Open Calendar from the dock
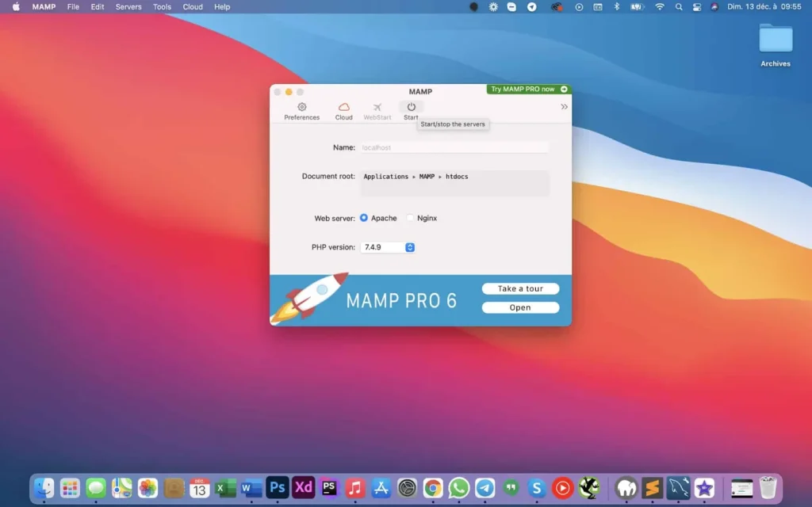Image resolution: width=812 pixels, height=507 pixels. tap(199, 488)
